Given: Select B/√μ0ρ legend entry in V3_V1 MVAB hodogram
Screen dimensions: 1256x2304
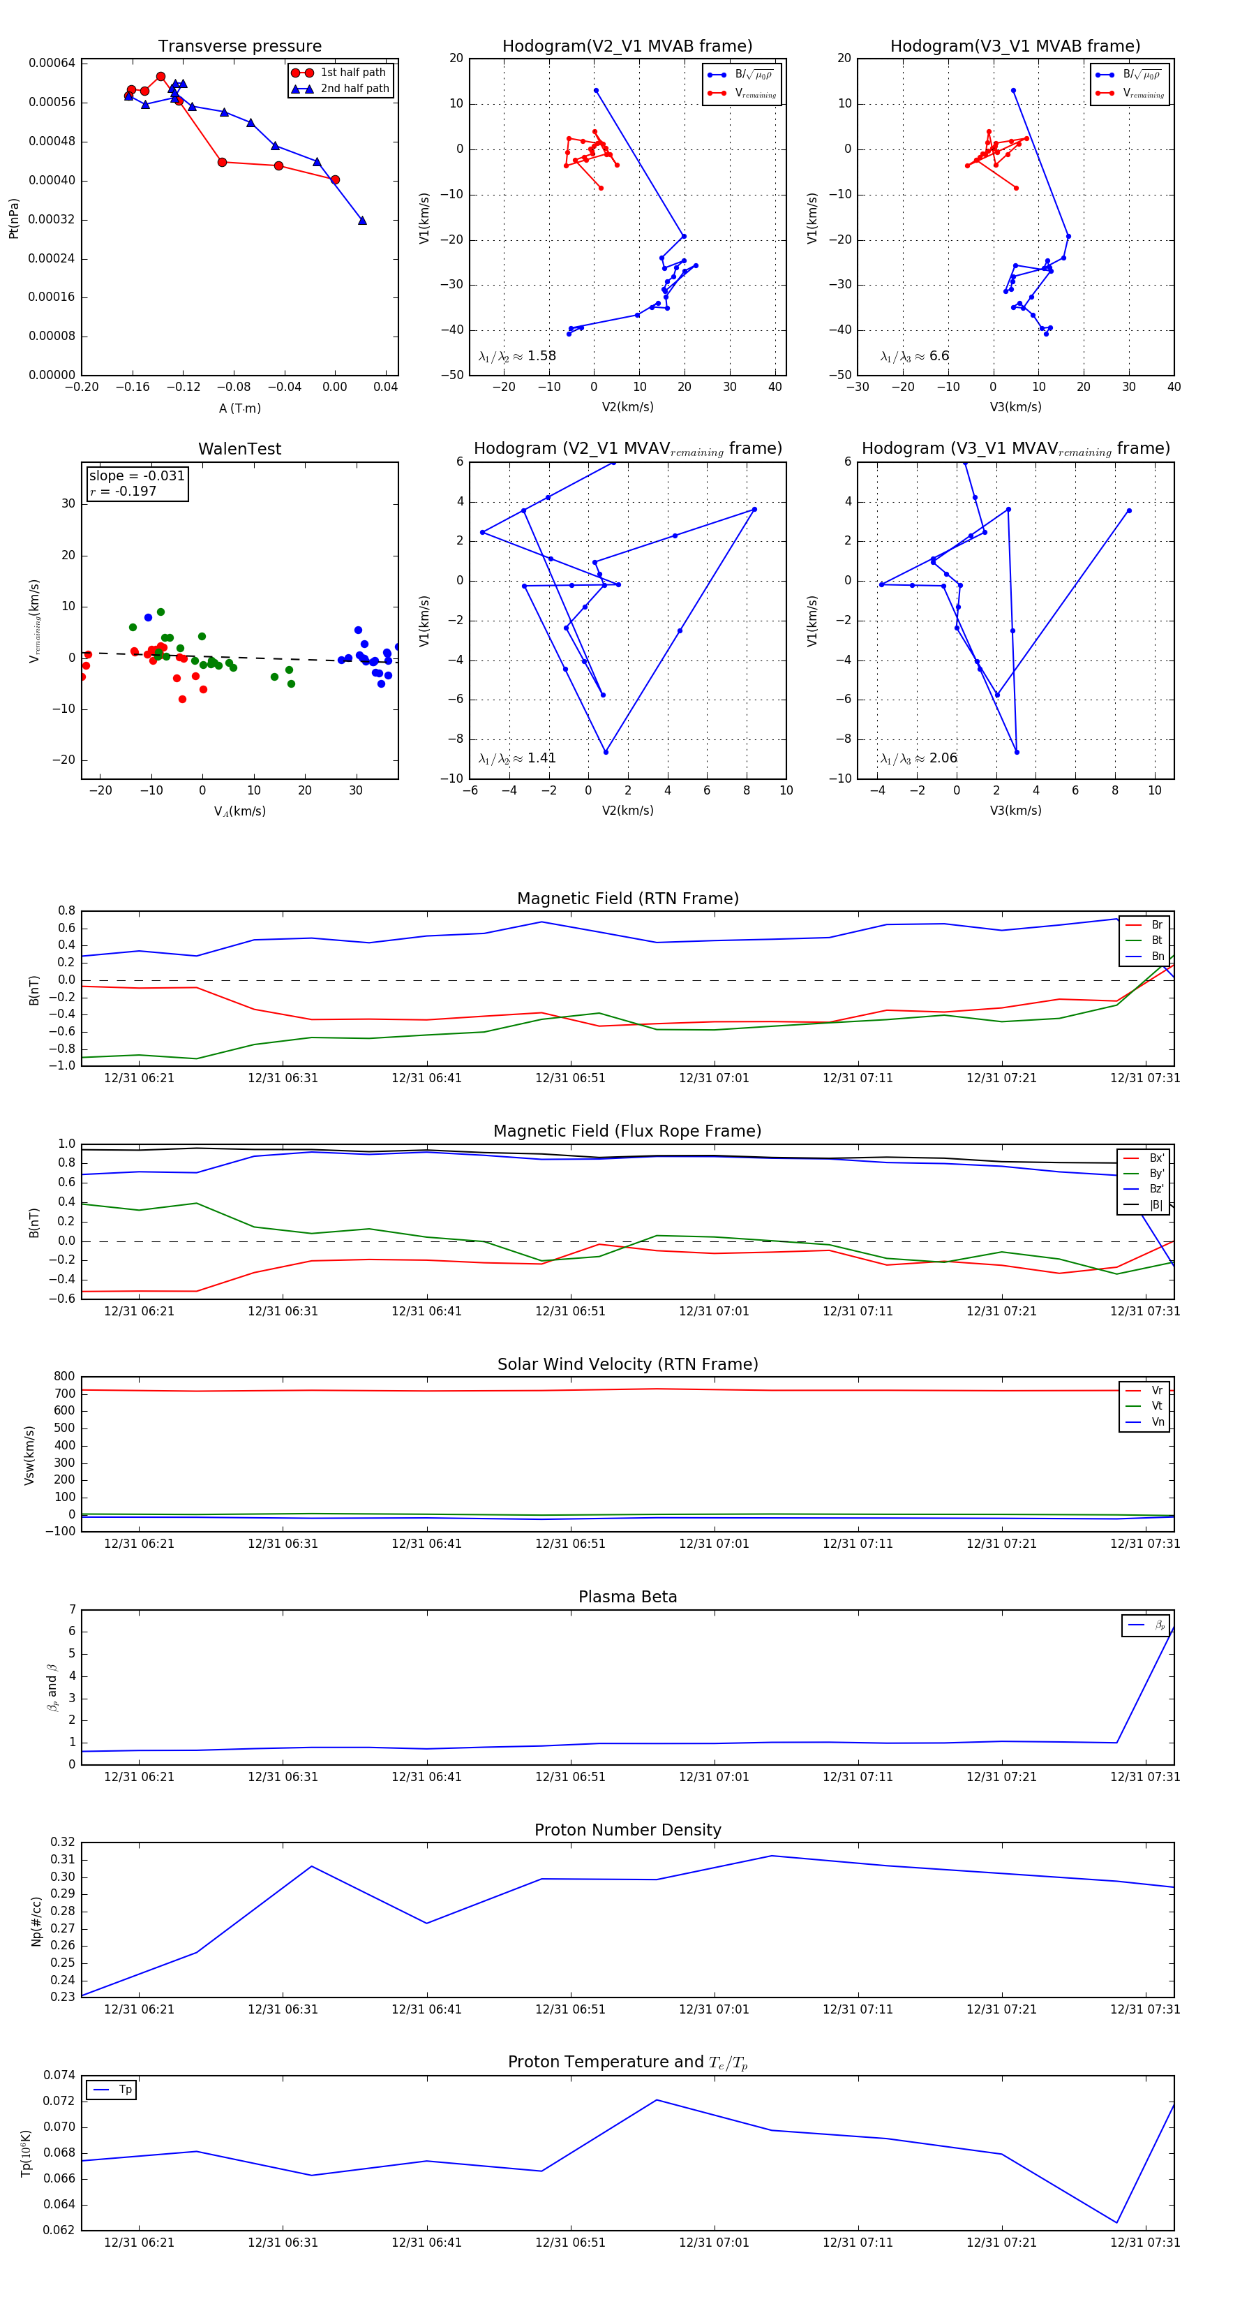Looking at the screenshot, I should [x=1130, y=75].
